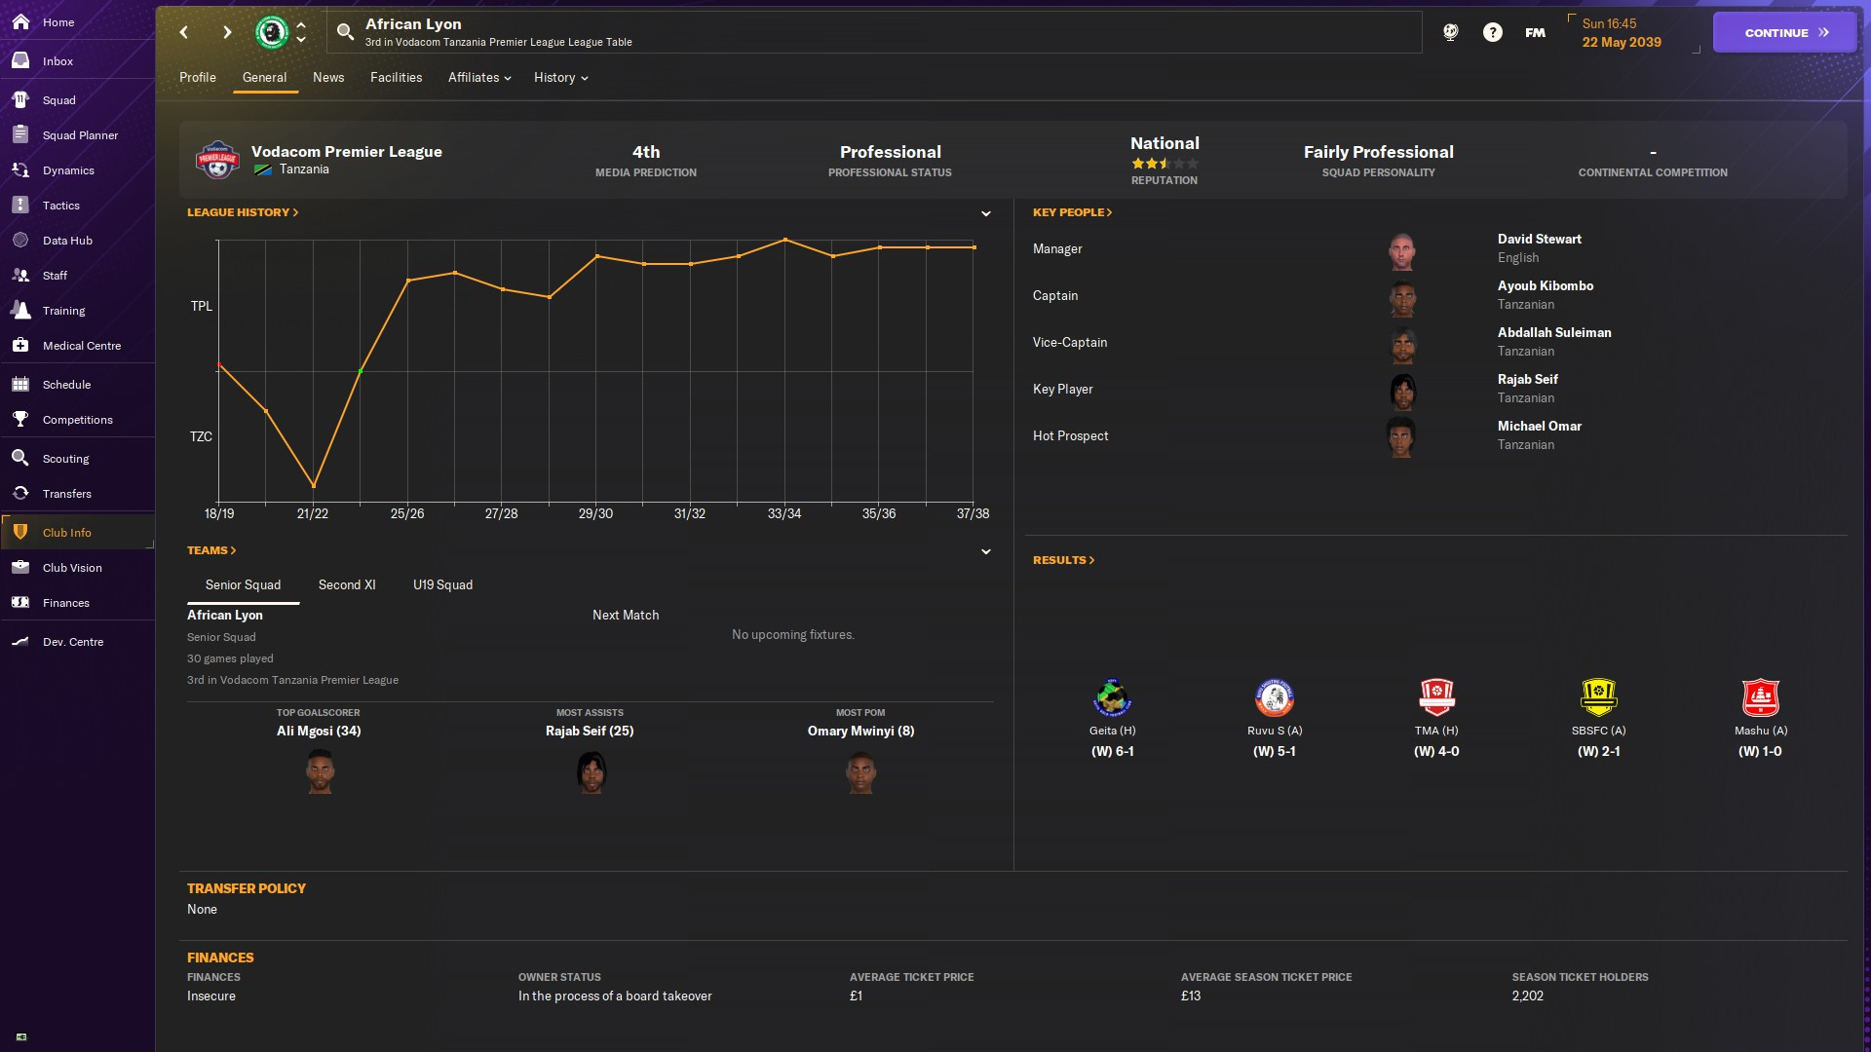Click the African Lyon club badge
Image resolution: width=1871 pixels, height=1052 pixels.
click(x=271, y=32)
